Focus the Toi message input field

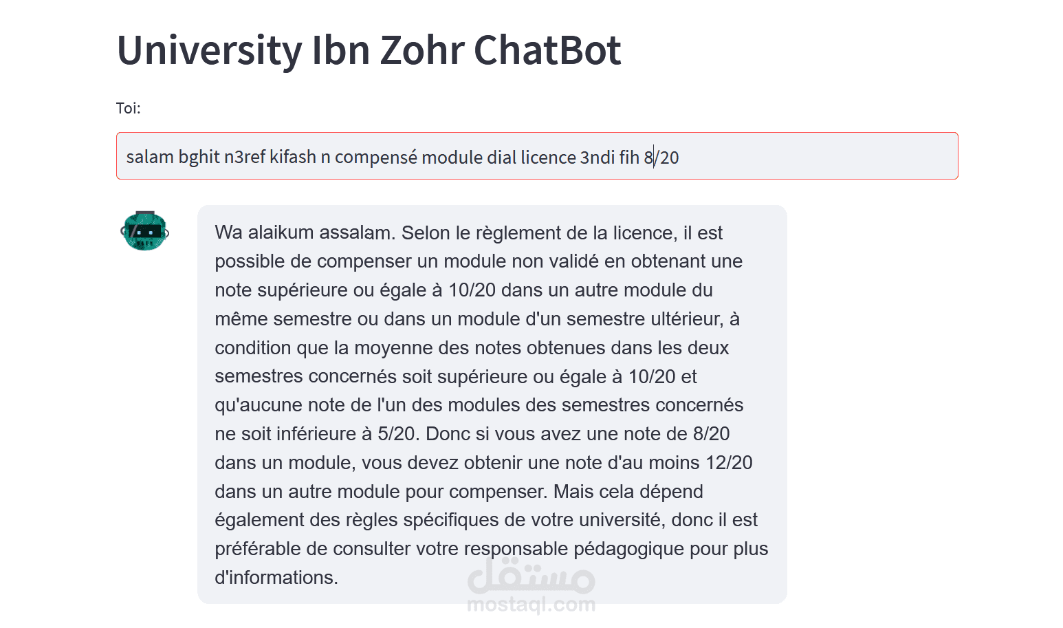[x=537, y=156]
